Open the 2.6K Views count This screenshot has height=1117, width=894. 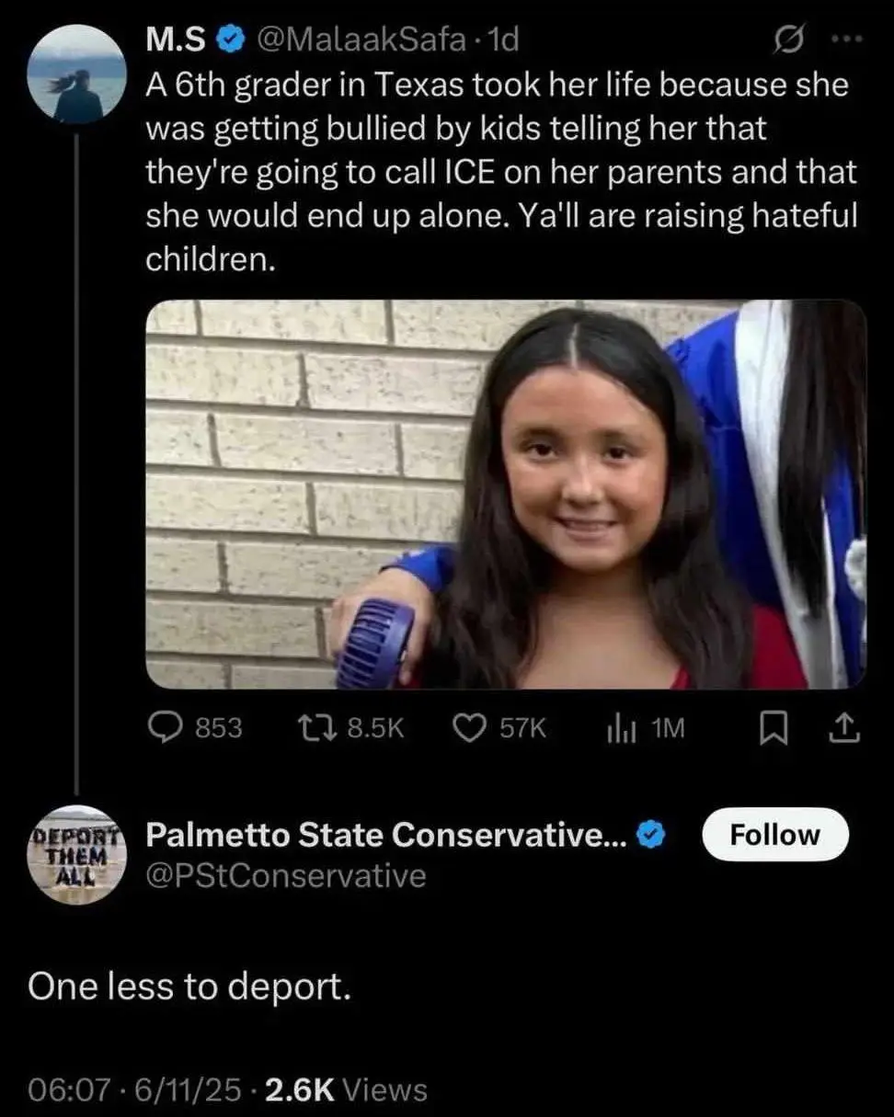coord(346,1090)
